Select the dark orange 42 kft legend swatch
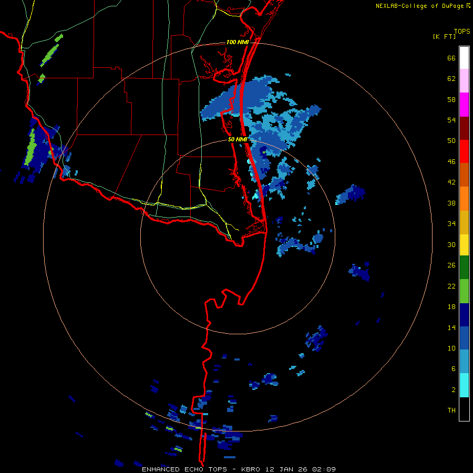Screen dimensions: 473x473 point(464,174)
